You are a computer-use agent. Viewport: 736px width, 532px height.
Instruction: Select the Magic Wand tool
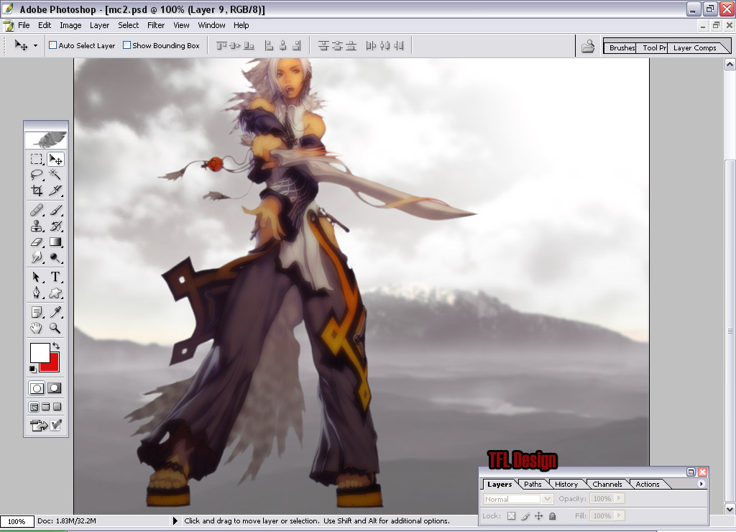(55, 175)
